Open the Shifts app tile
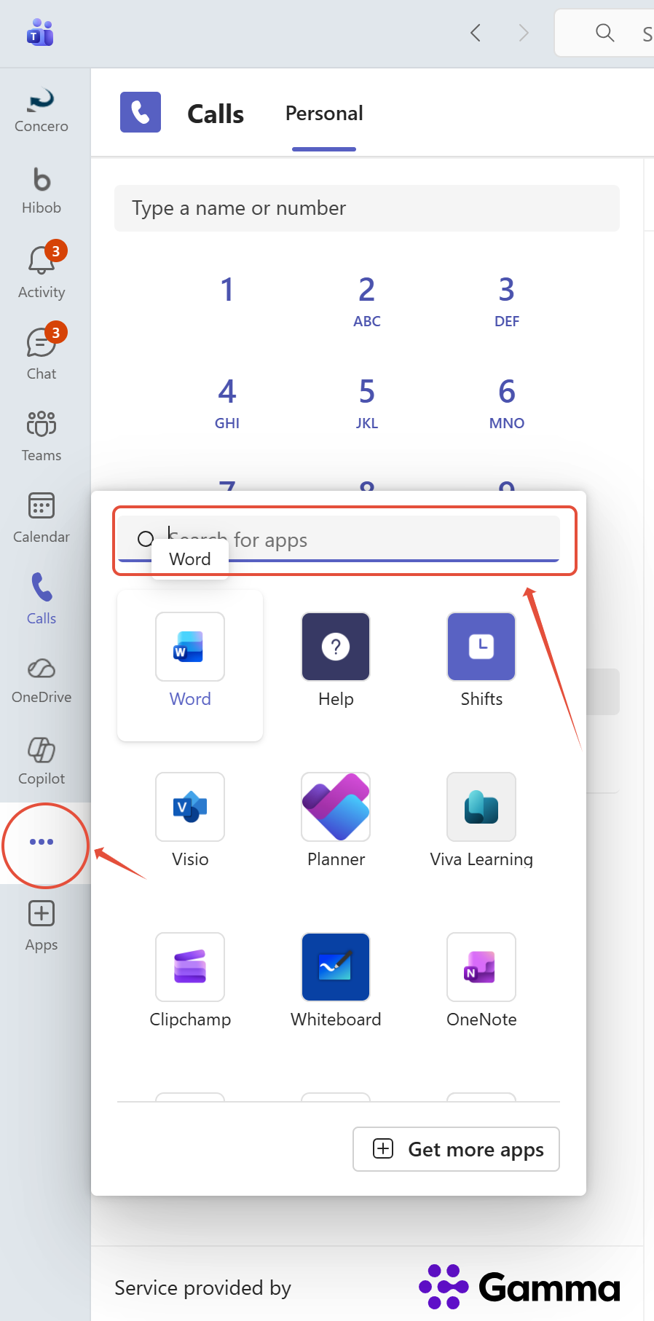This screenshot has height=1321, width=654. click(x=481, y=660)
